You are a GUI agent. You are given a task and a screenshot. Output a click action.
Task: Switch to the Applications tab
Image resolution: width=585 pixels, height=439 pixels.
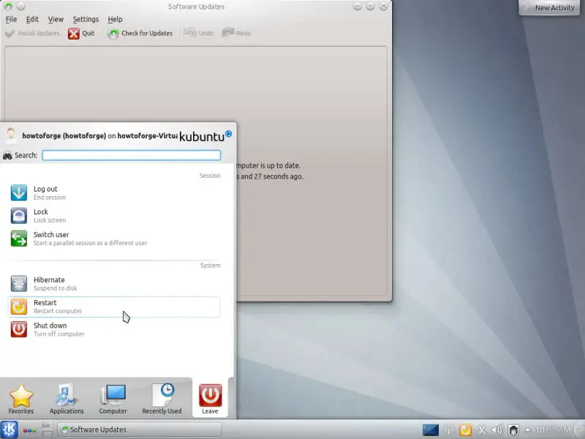click(67, 399)
